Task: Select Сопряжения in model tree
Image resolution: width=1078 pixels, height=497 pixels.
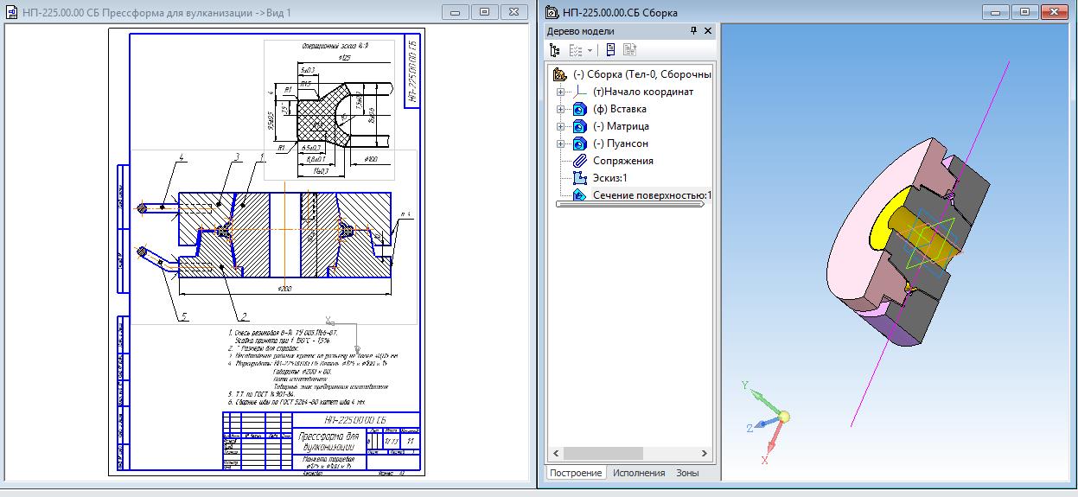Action: pyautogui.click(x=623, y=161)
